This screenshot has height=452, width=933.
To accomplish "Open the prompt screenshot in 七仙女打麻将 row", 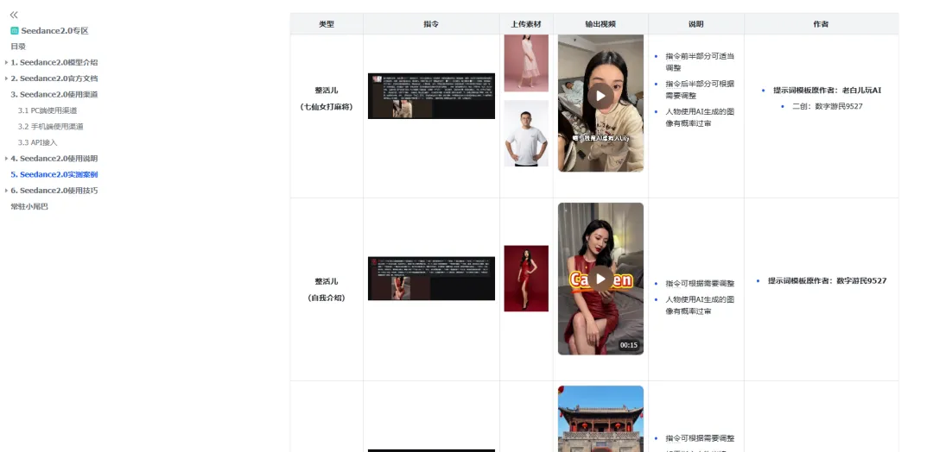I will [x=431, y=97].
